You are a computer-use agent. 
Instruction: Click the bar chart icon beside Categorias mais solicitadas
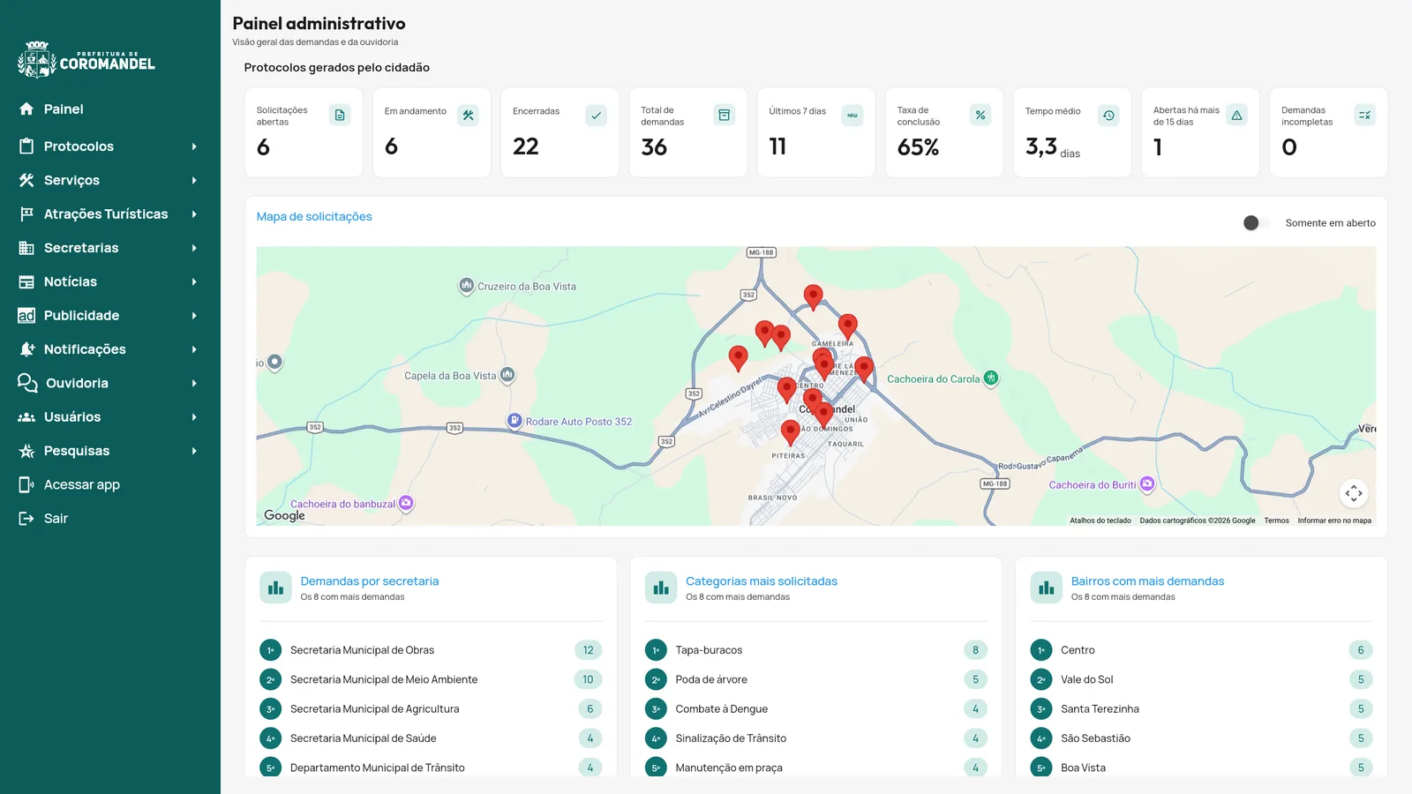[661, 588]
